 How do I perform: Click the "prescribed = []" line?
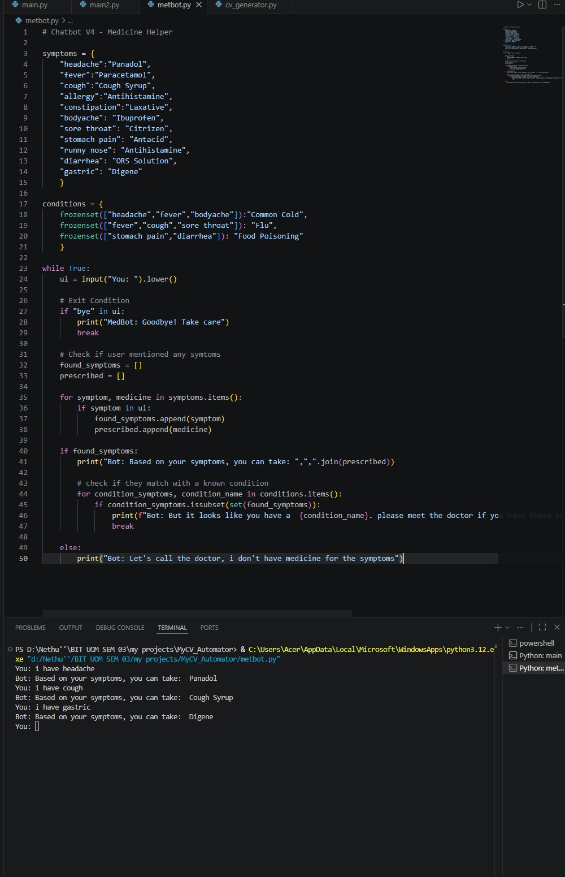point(92,375)
